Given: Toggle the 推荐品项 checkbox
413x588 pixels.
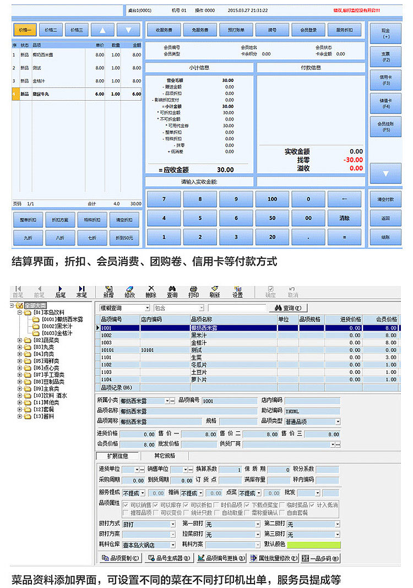Looking at the screenshot, I should tap(126, 513).
